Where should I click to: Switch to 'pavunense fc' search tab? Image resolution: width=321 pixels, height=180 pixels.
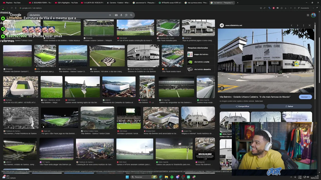click(144, 2)
